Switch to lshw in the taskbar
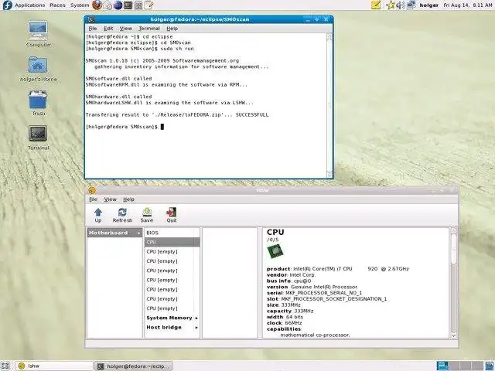Image resolution: width=495 pixels, height=371 pixels. click(x=53, y=366)
